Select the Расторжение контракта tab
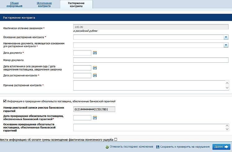This screenshot has height=152, width=232. point(76,4)
